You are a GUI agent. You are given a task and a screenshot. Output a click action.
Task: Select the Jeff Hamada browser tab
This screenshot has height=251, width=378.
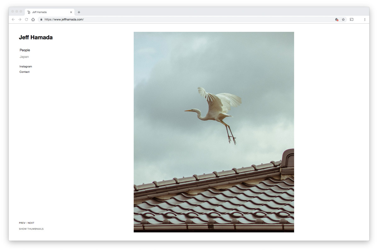49,12
